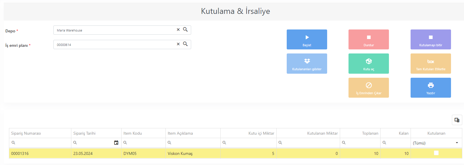Click the Başlat play button
464x165 pixels.
[307, 39]
